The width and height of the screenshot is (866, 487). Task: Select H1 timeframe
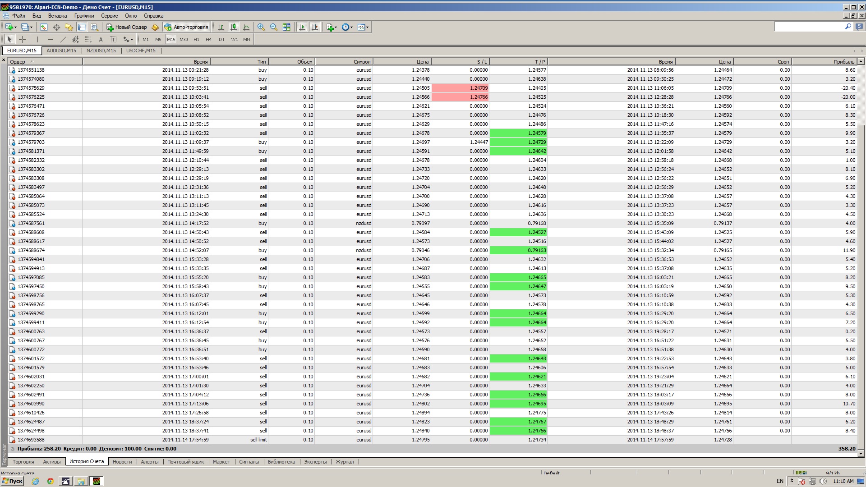coord(196,39)
